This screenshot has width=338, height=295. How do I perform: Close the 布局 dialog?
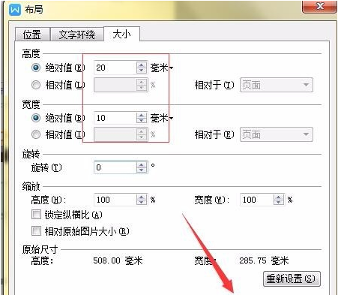coord(319,6)
